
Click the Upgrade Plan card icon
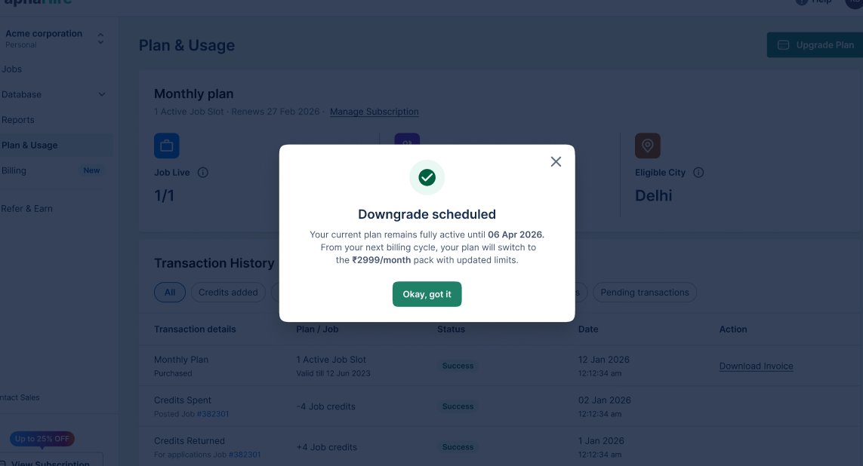point(783,45)
